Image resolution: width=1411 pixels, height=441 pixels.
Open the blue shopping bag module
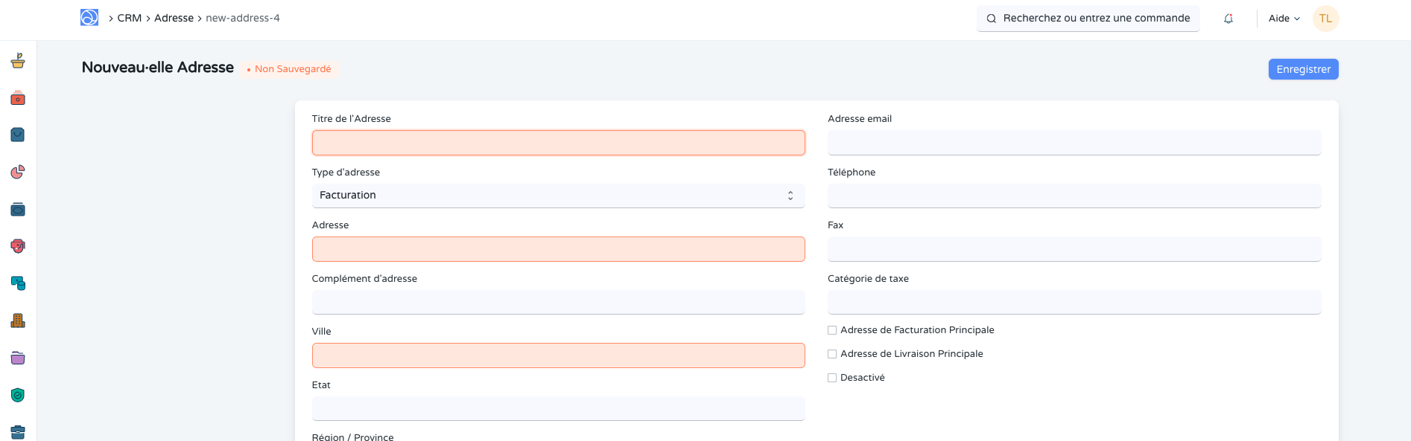tap(18, 135)
